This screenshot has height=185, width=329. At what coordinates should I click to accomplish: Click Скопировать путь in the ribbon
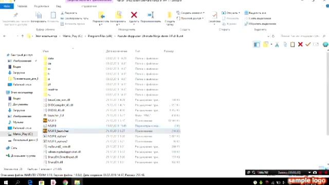tap(74, 18)
